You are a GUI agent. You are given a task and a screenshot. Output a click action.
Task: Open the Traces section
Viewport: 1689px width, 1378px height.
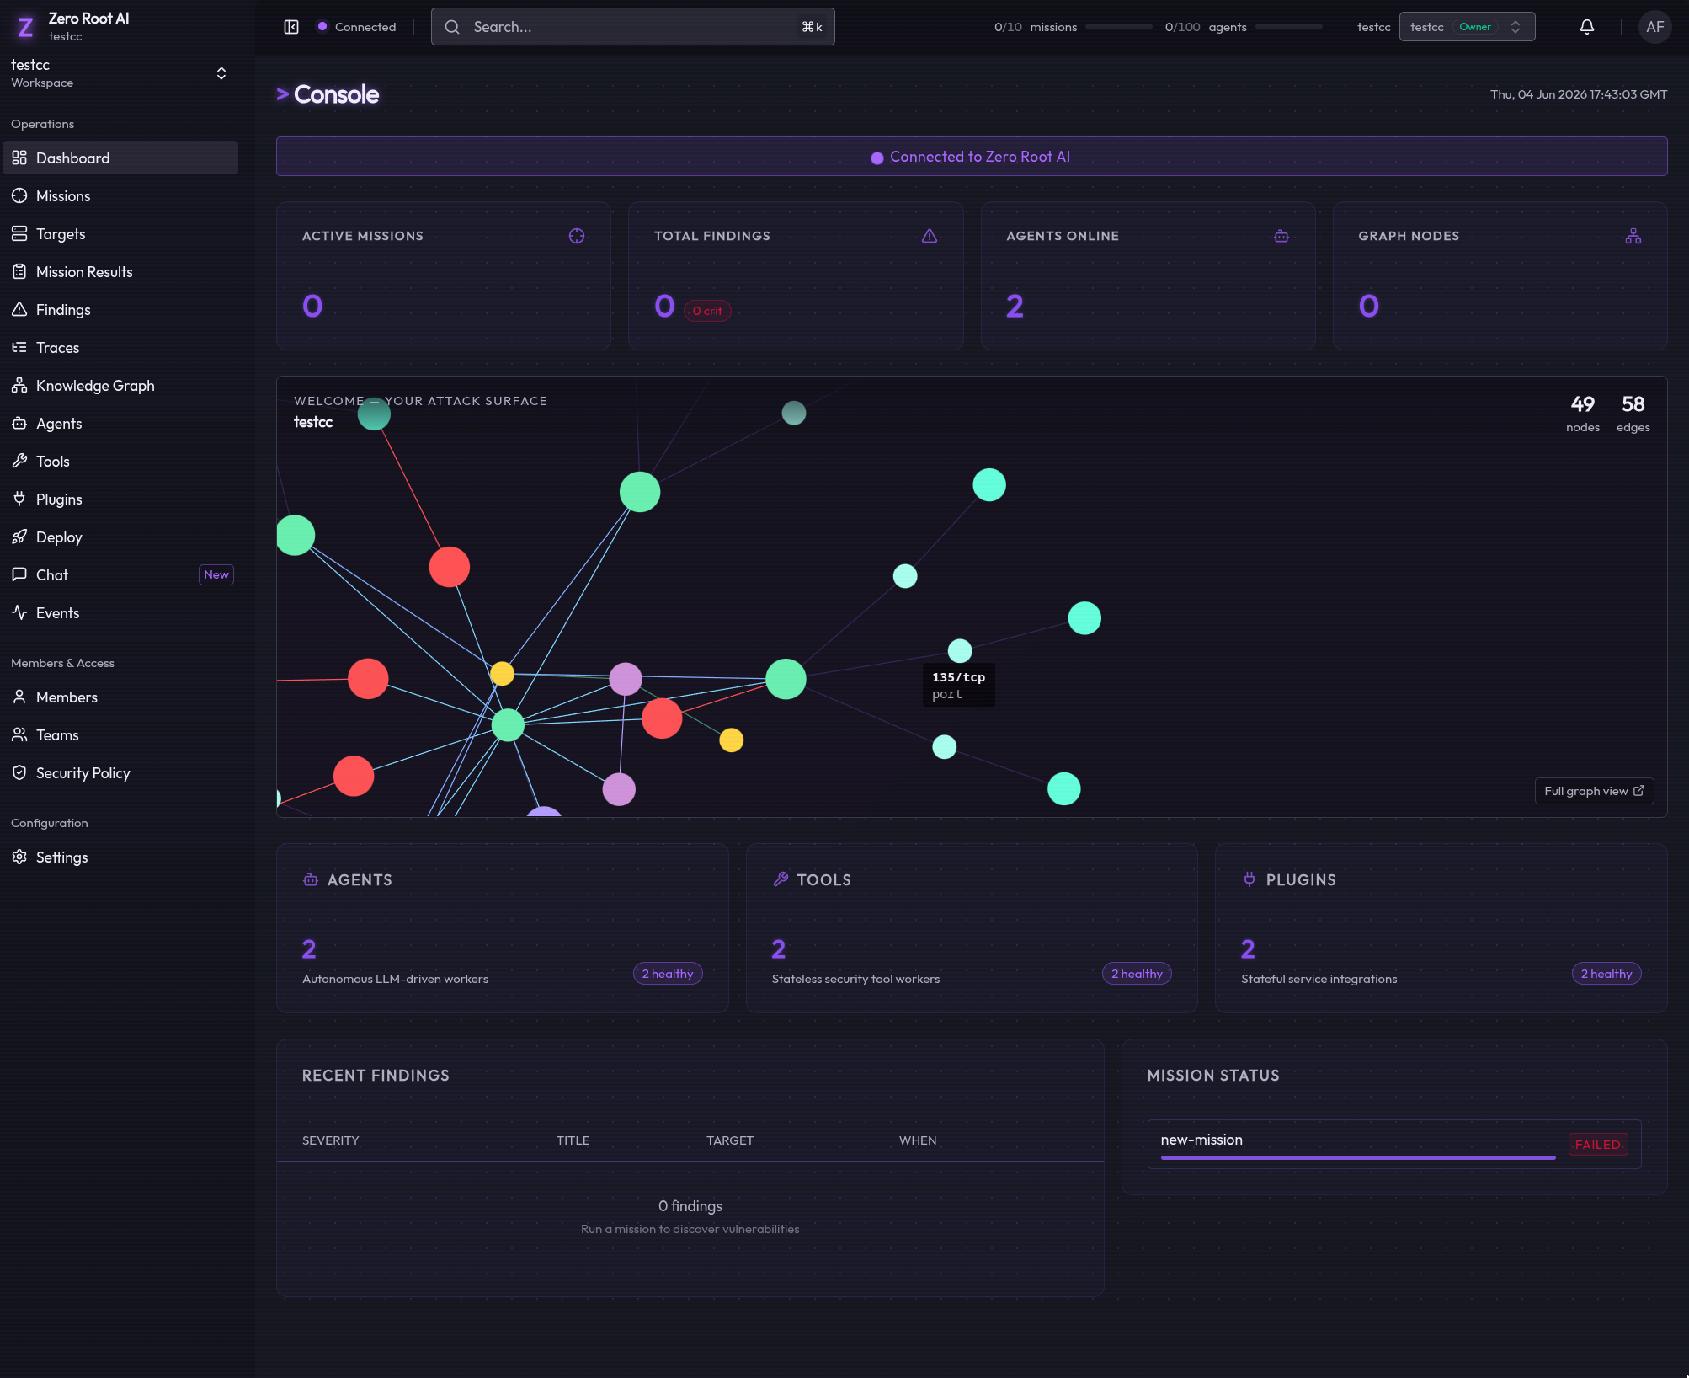(x=120, y=347)
